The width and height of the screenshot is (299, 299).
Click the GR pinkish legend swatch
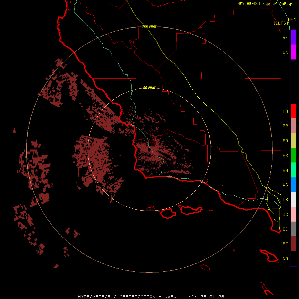tap(293, 126)
